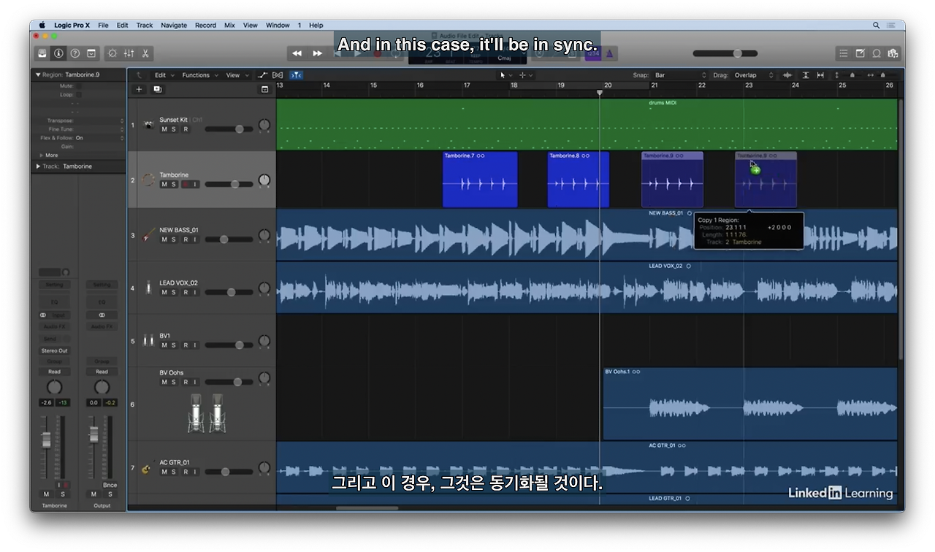Click the Tamborine track icon
This screenshot has height=552, width=935.
(148, 180)
